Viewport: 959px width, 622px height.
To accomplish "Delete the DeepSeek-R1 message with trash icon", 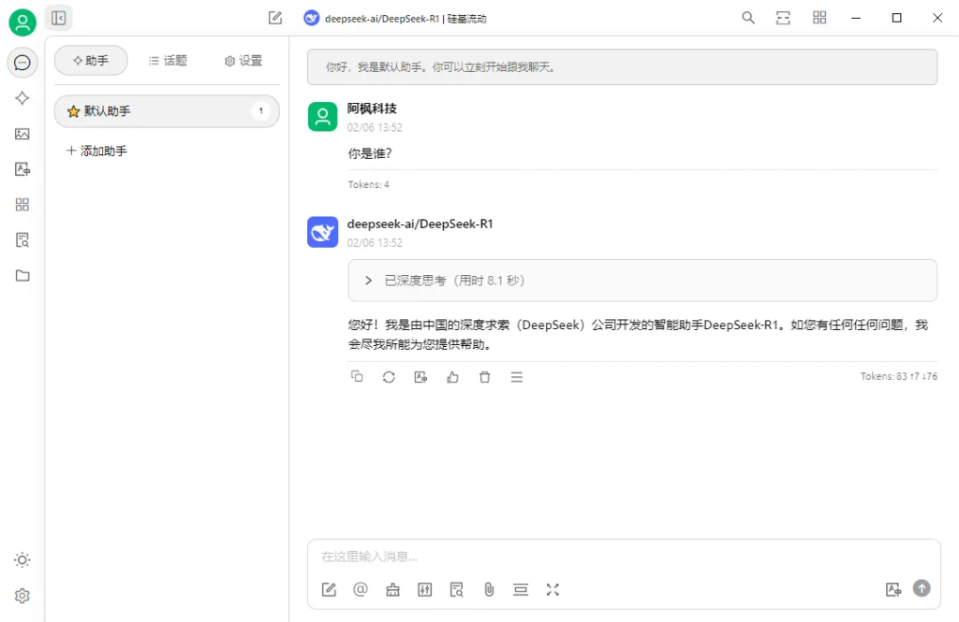I will click(x=484, y=377).
